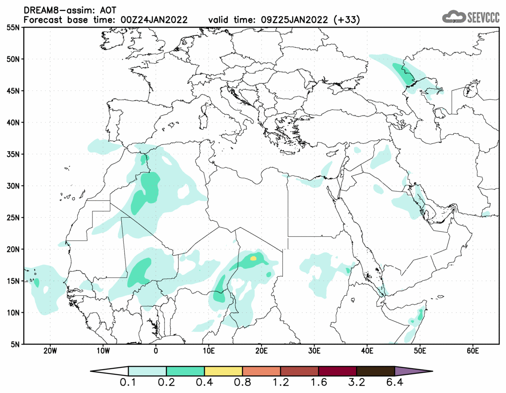
Task: Click the '0.2' colorbar value label
Action: click(x=166, y=383)
